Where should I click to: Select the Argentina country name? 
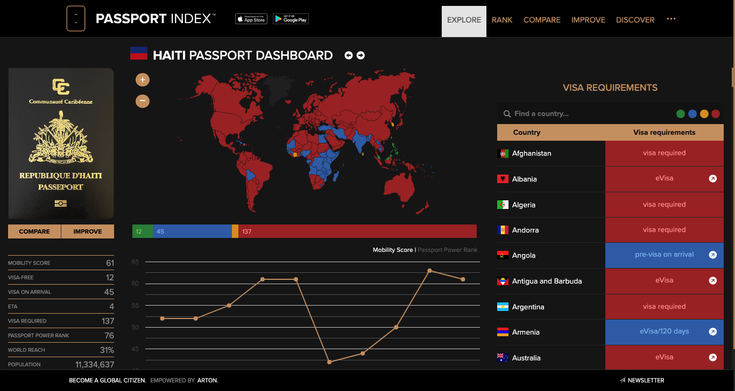pyautogui.click(x=528, y=307)
